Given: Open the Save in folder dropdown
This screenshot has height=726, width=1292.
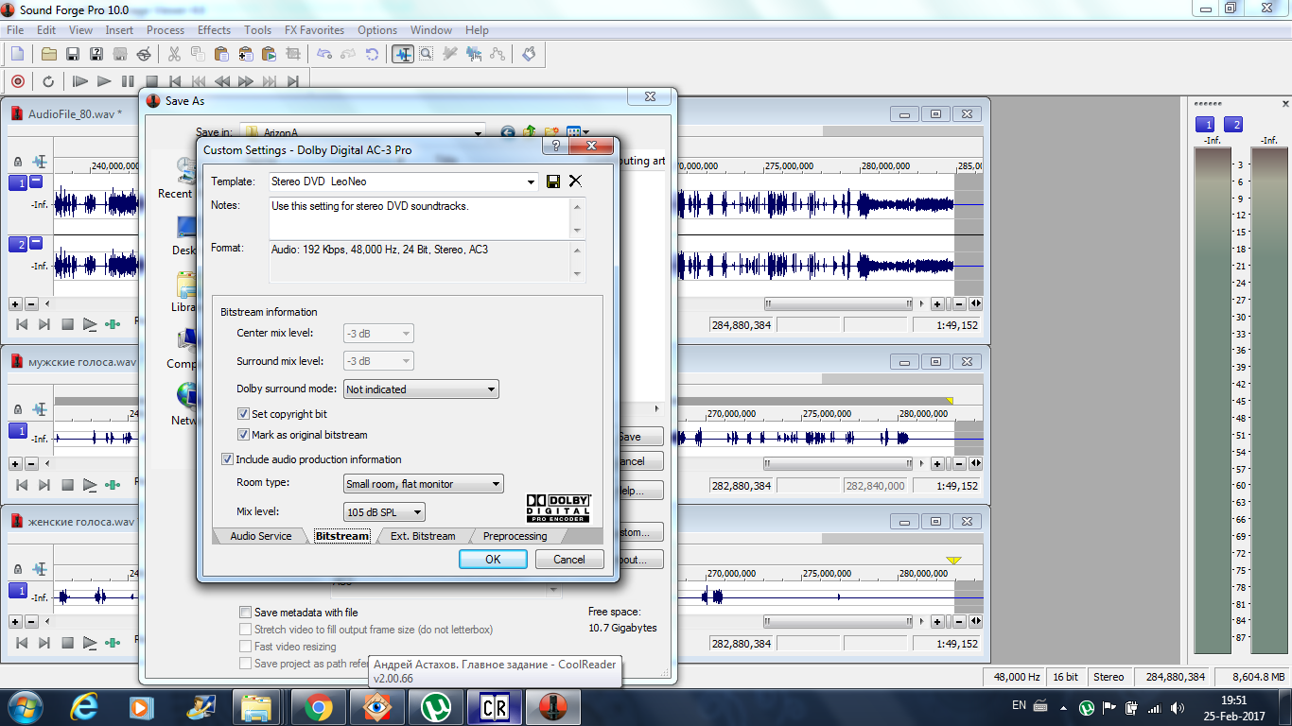Looking at the screenshot, I should [478, 133].
